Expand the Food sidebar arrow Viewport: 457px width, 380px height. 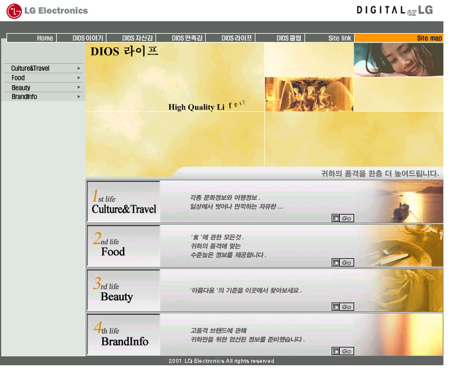pos(79,78)
